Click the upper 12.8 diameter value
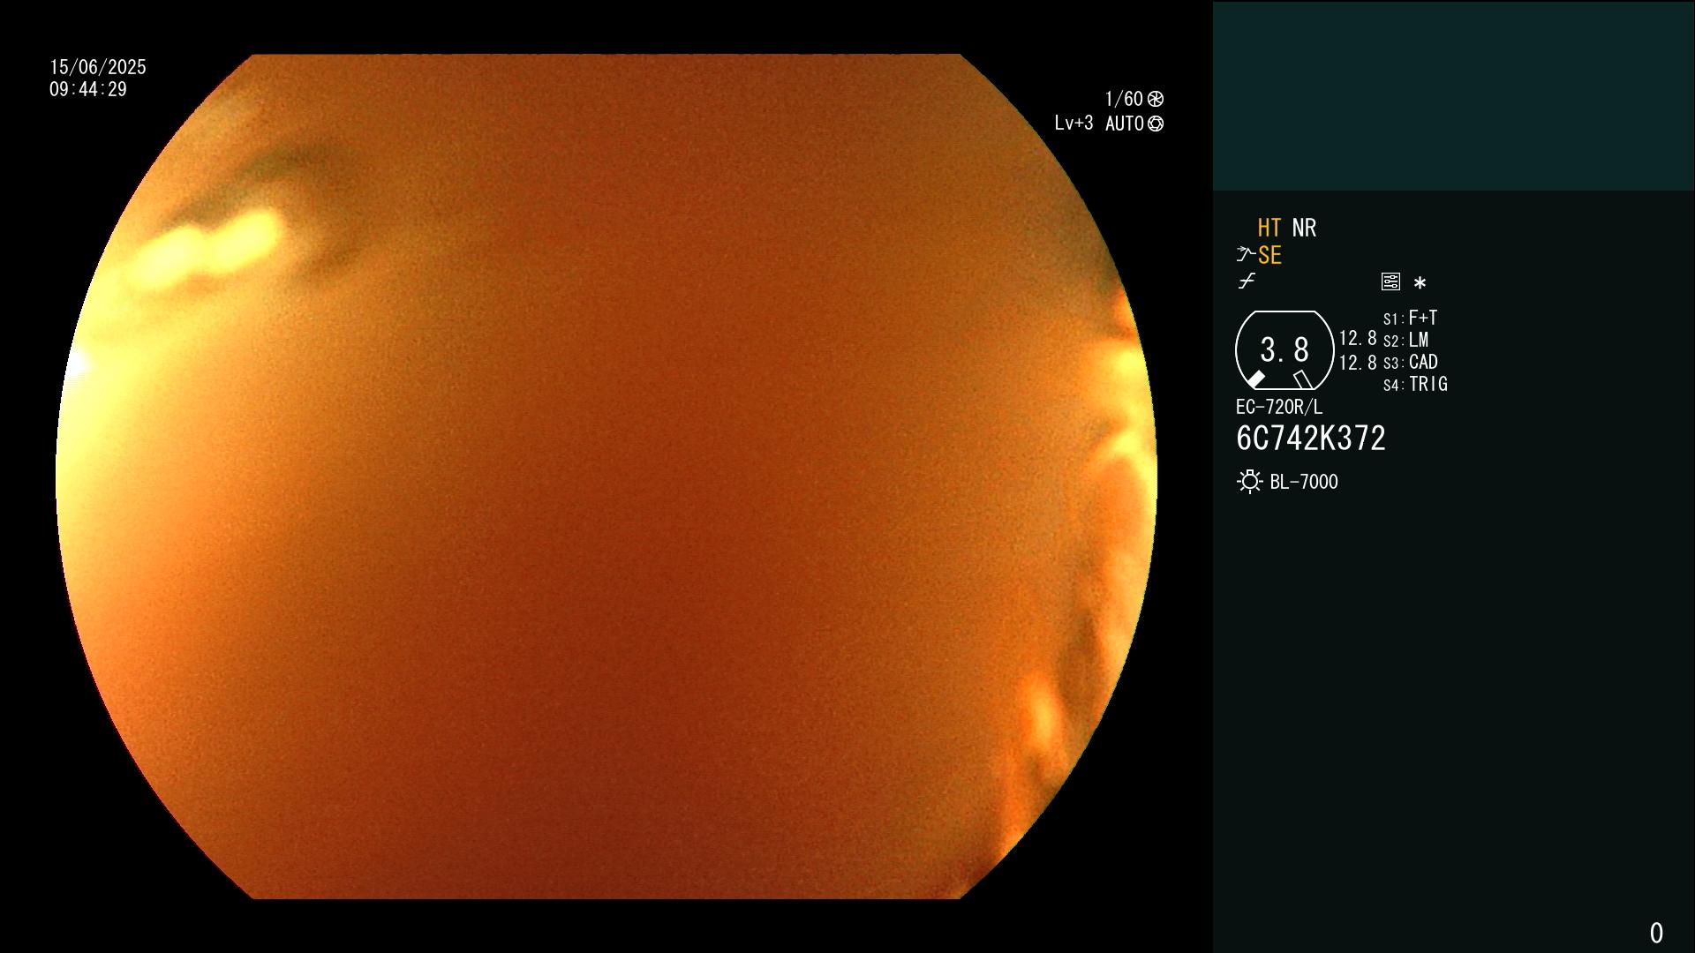The width and height of the screenshot is (1695, 953). 1358,339
